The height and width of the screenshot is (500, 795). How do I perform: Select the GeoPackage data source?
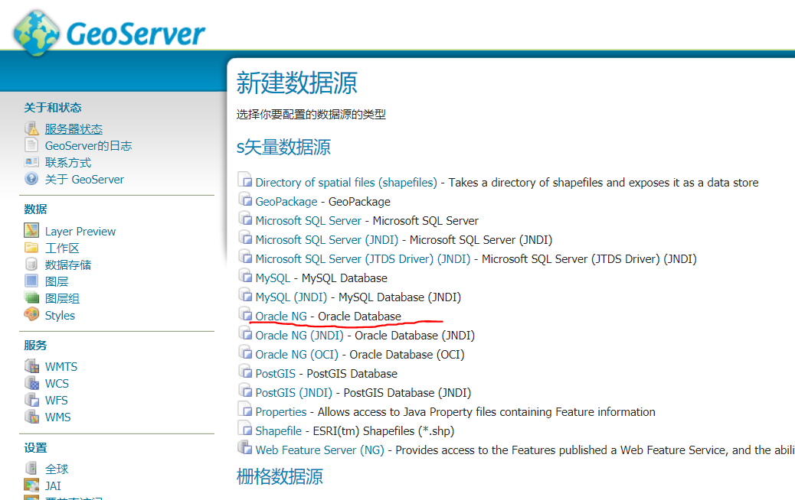tap(286, 202)
